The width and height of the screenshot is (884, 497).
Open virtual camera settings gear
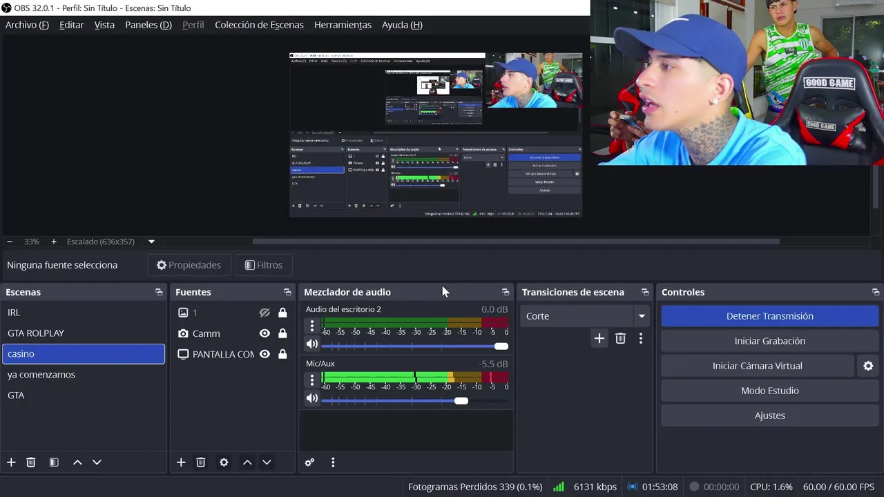pyautogui.click(x=869, y=366)
